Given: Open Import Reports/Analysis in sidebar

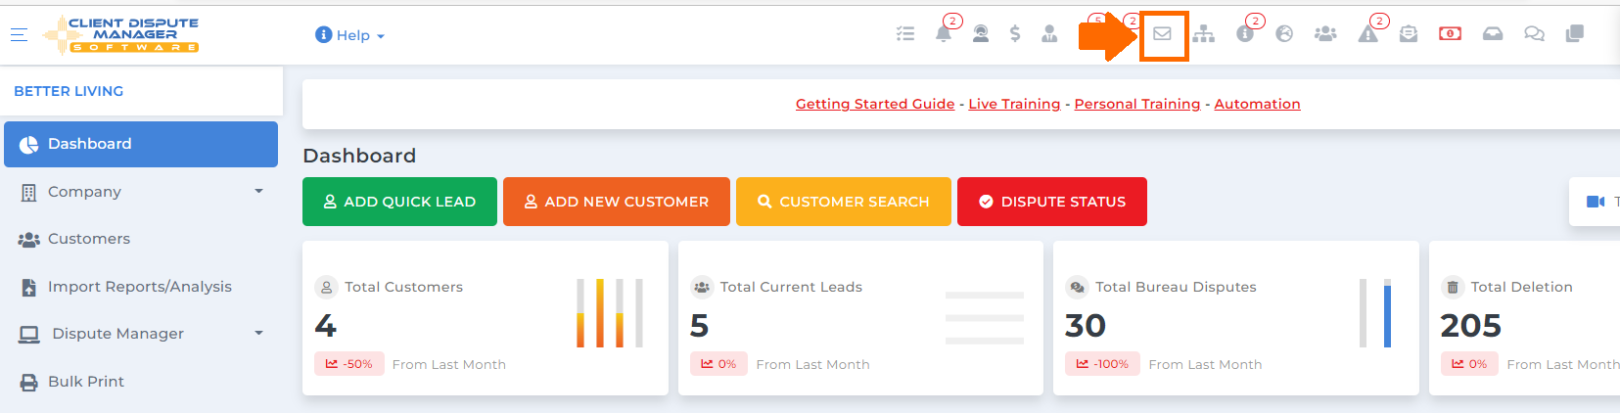Looking at the screenshot, I should coord(141,287).
